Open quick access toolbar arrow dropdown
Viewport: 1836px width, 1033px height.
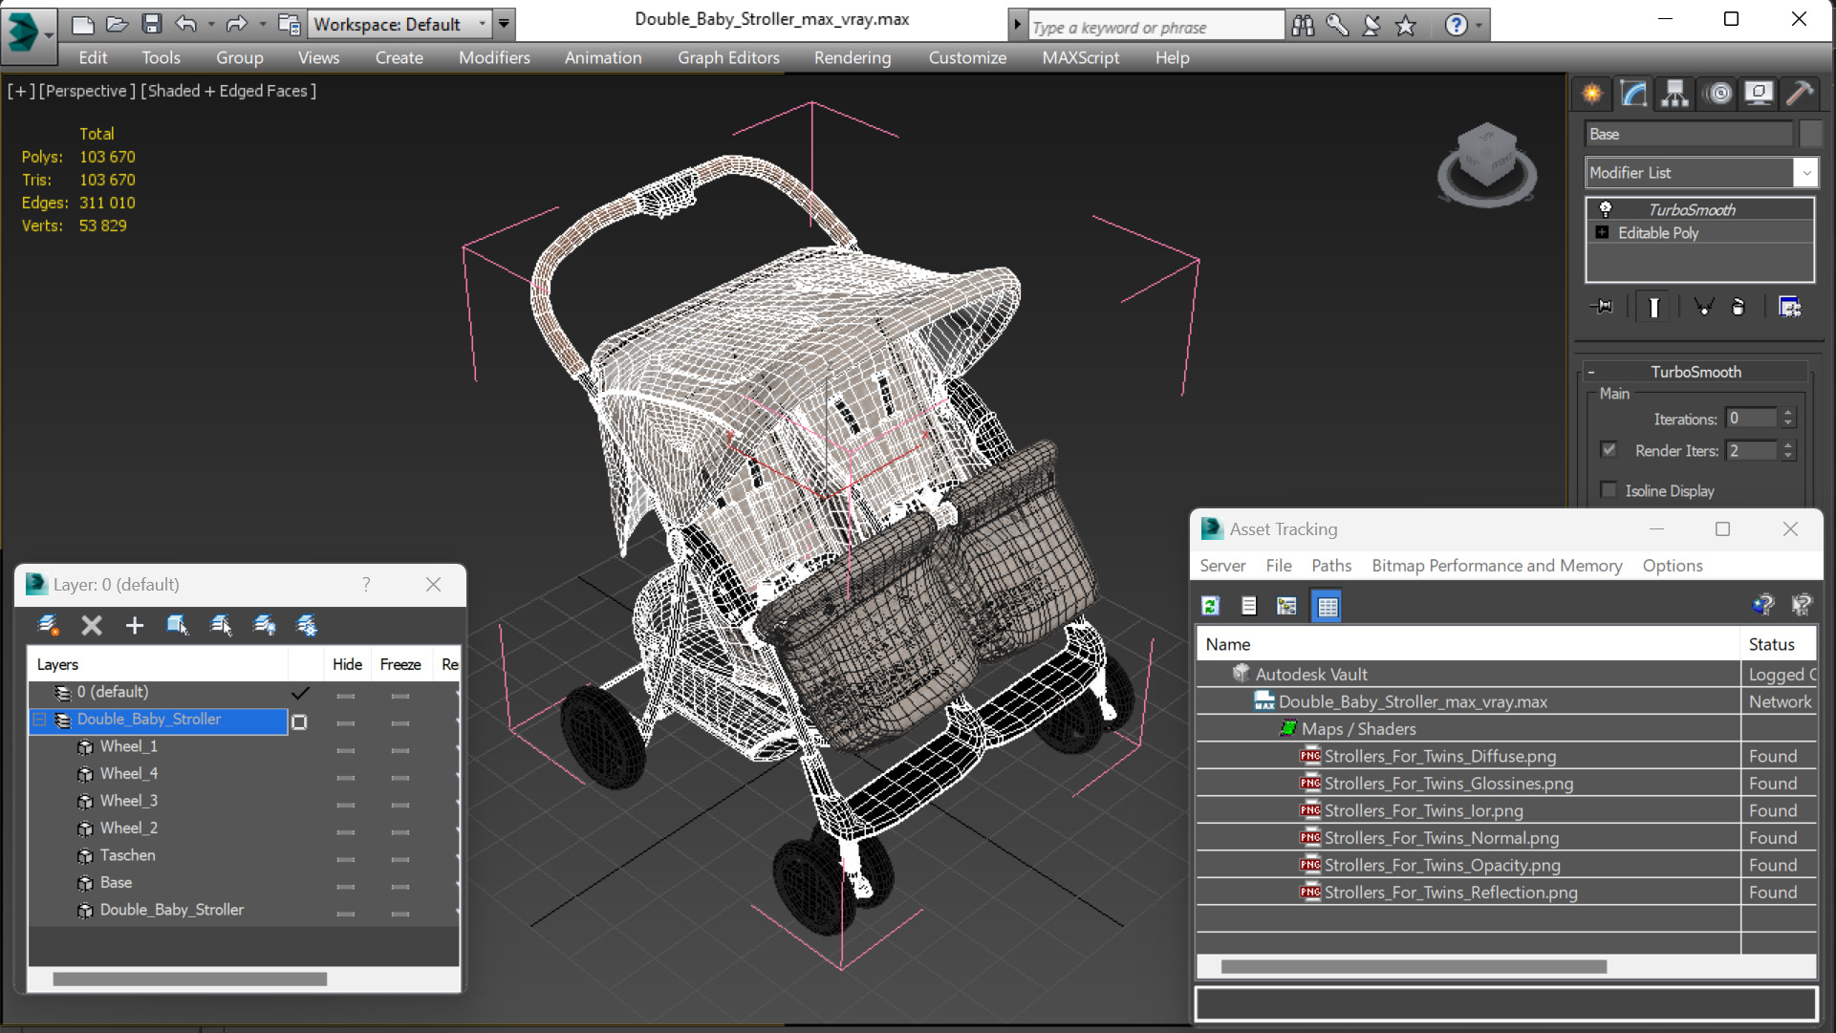(504, 24)
